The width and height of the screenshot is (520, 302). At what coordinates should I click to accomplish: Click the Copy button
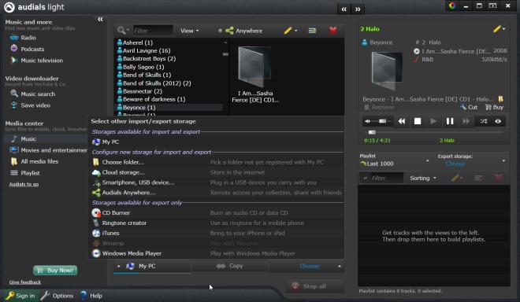tap(229, 266)
